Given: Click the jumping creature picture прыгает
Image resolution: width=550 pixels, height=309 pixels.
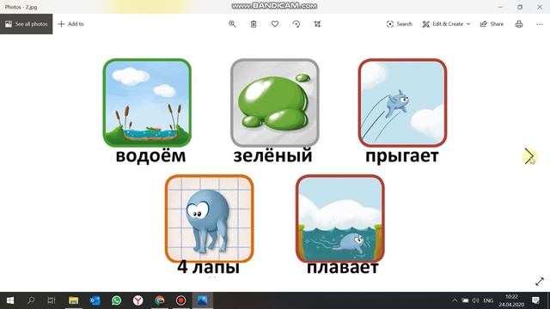Looking at the screenshot, I should (x=402, y=103).
